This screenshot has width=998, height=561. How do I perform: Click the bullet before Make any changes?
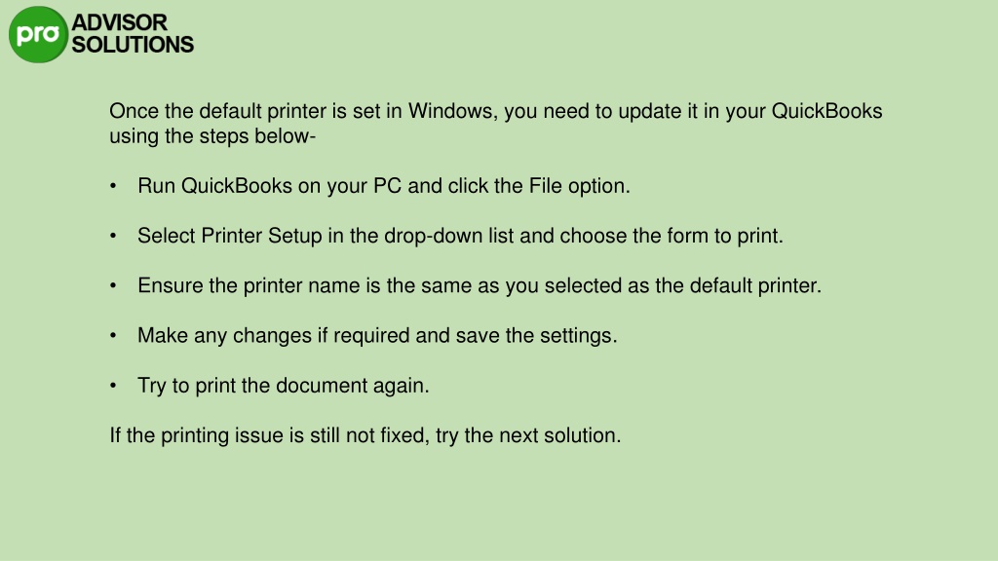pyautogui.click(x=113, y=335)
